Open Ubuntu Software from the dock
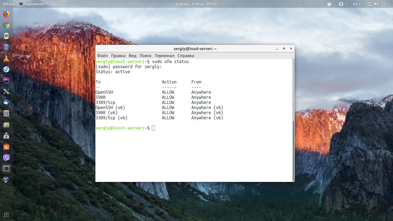This screenshot has width=393, height=221. [6, 147]
